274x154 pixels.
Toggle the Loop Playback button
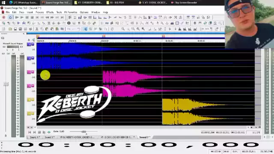pos(10,17)
